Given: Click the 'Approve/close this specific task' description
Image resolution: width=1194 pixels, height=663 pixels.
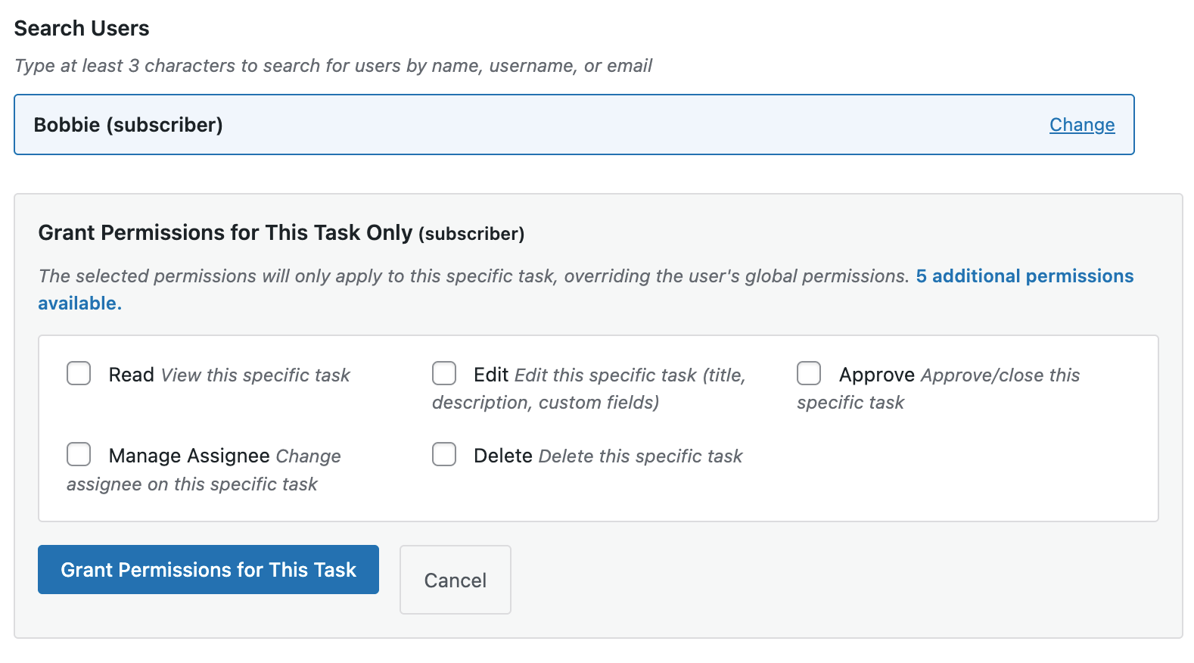Looking at the screenshot, I should point(1000,375).
